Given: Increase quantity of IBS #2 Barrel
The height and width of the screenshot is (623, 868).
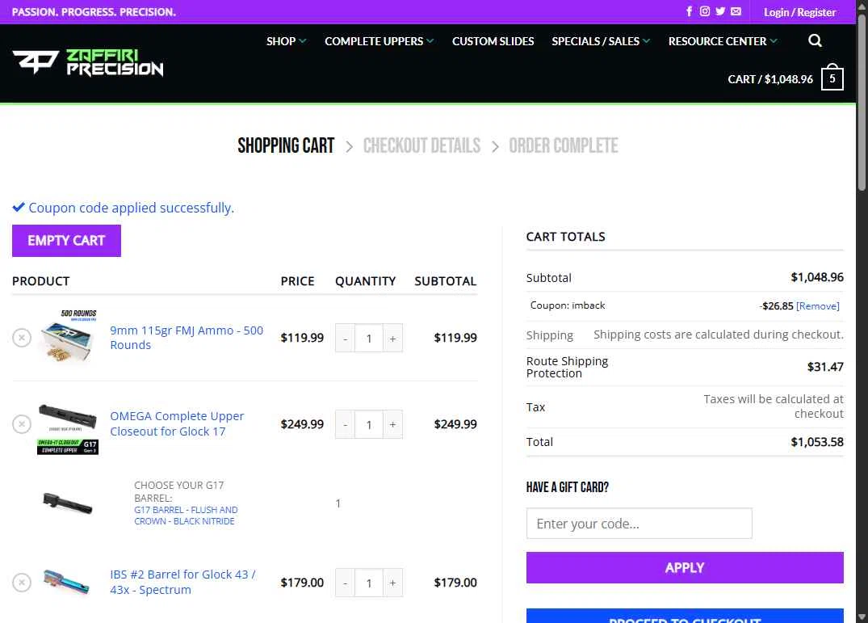Looking at the screenshot, I should tap(392, 583).
